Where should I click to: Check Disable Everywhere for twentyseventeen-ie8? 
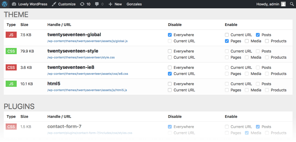tap(170, 68)
